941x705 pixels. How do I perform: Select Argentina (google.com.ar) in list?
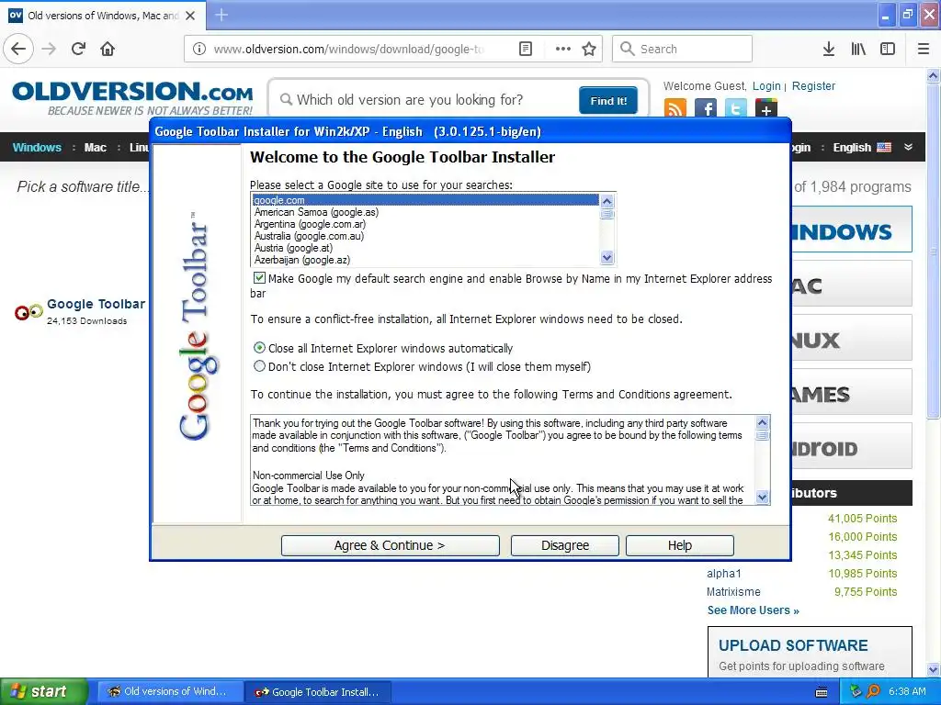(425, 224)
